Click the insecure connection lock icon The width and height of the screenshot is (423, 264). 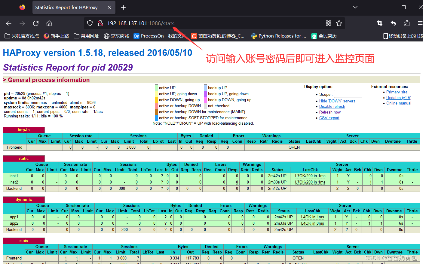click(x=100, y=23)
